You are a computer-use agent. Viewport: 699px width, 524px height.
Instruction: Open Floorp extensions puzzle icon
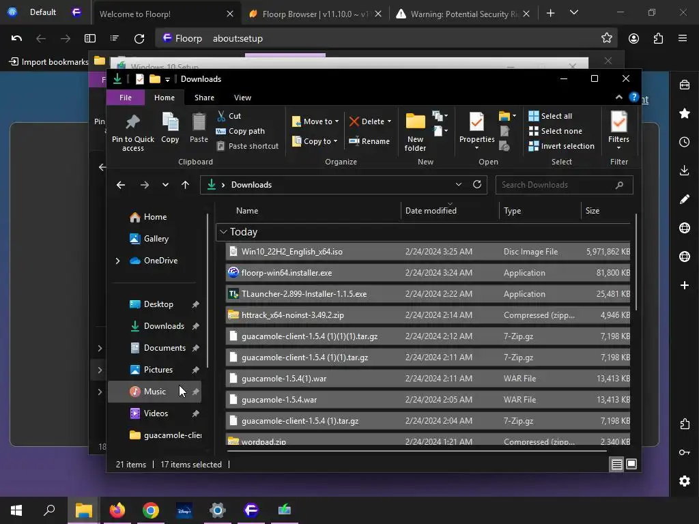tap(658, 38)
